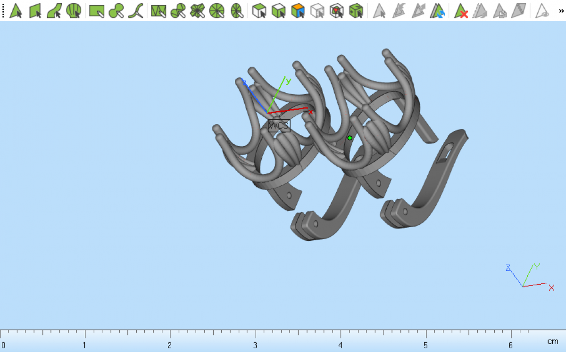Select the Mark Triangle tool
Viewport: 566px width, 352px height.
[x=16, y=10]
